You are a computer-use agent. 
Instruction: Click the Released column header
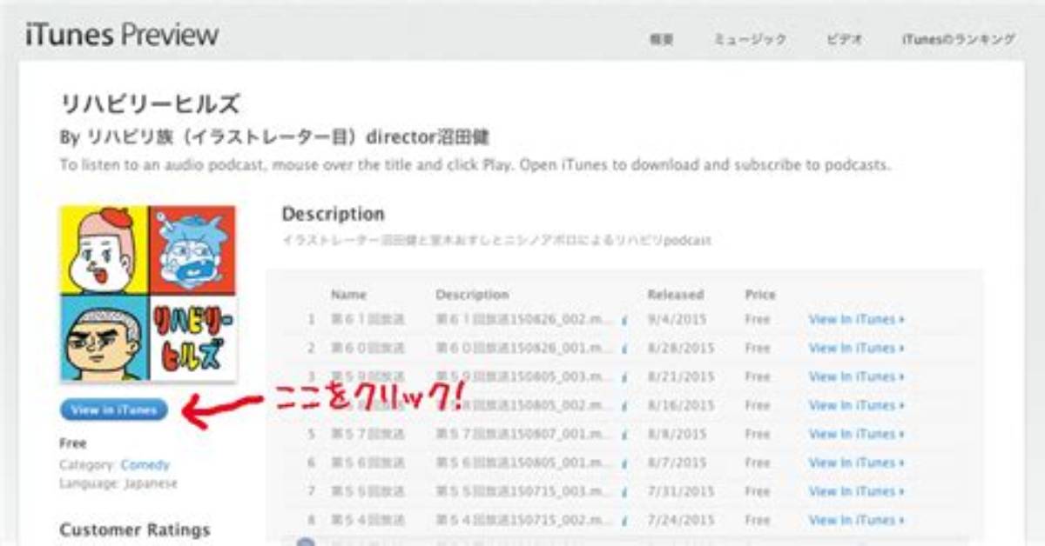675,295
